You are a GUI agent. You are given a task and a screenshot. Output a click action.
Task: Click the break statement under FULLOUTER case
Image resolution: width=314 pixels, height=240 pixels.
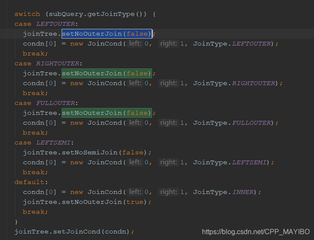click(35, 133)
